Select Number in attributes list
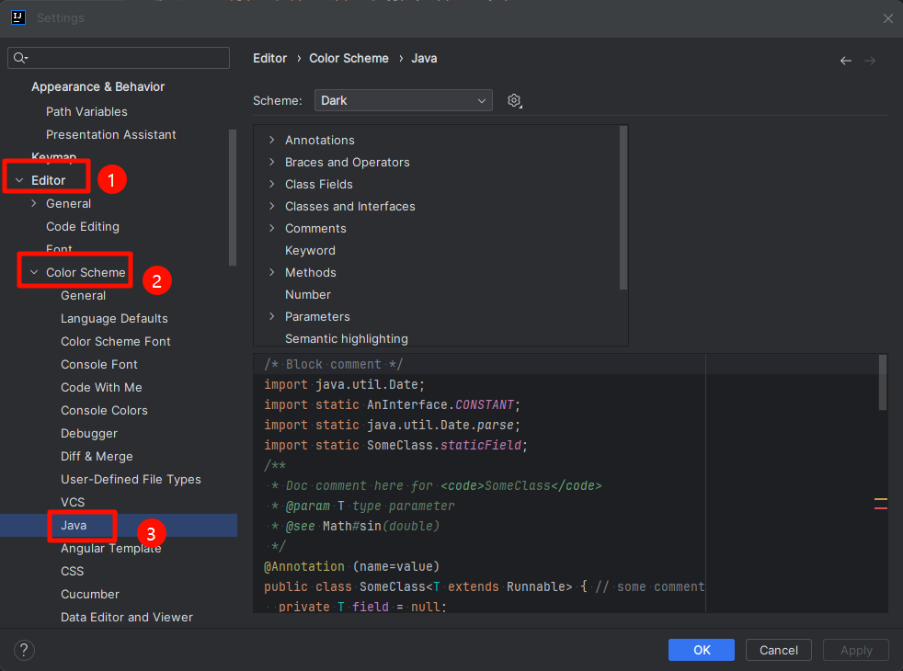The image size is (903, 671). (x=307, y=295)
